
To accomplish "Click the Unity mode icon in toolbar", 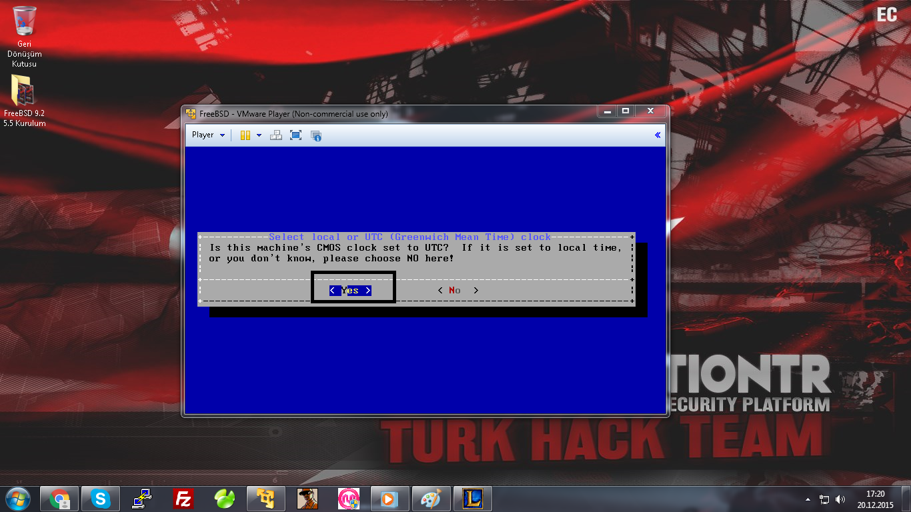I will click(316, 135).
